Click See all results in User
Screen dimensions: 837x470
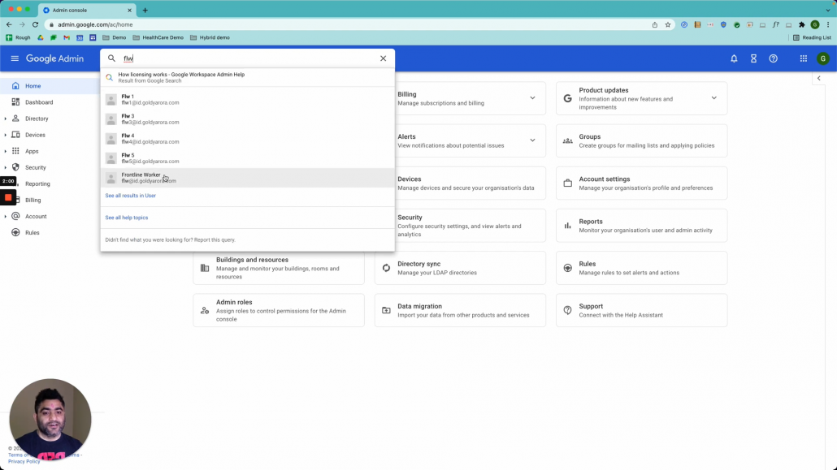click(x=130, y=196)
